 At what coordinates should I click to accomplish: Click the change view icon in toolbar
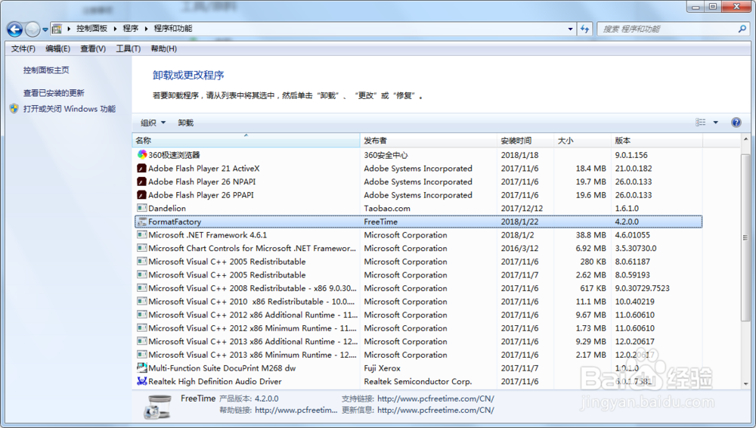701,123
